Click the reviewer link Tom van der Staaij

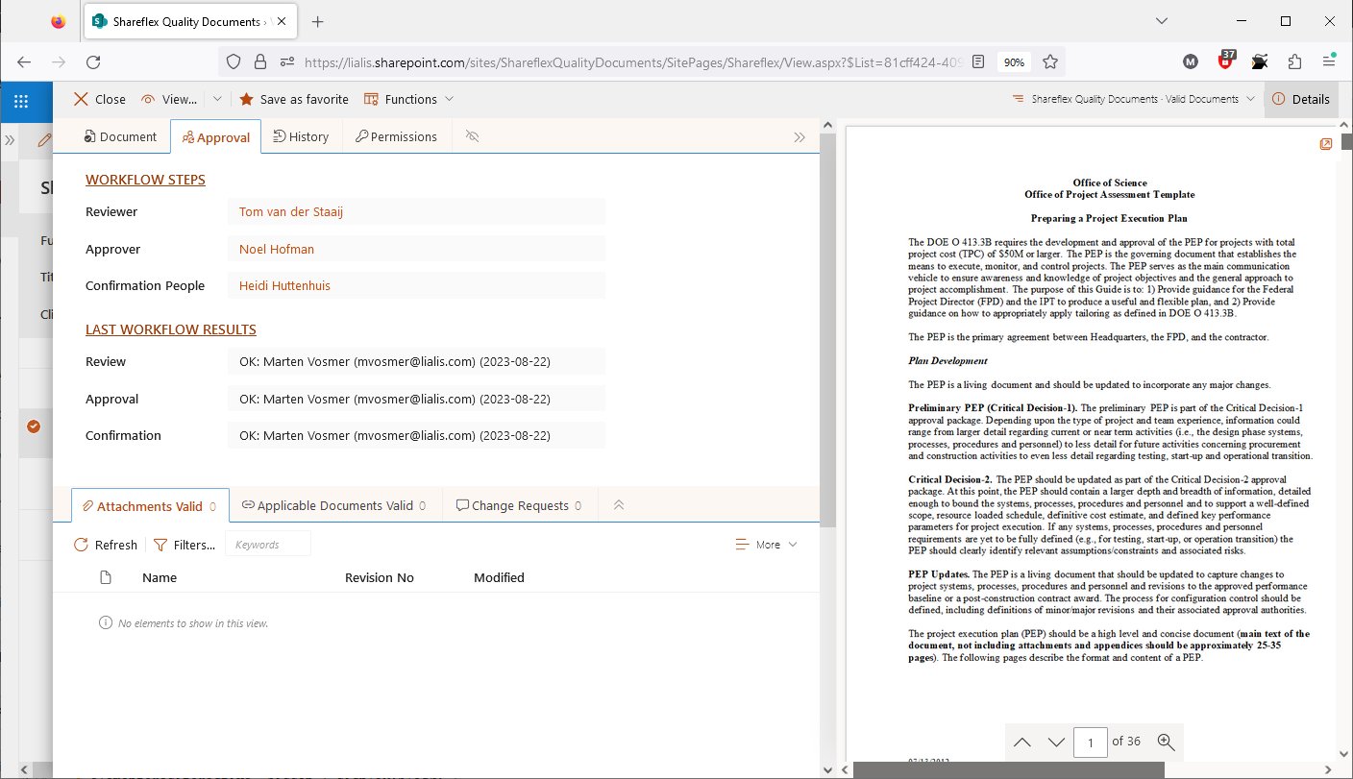(x=290, y=212)
